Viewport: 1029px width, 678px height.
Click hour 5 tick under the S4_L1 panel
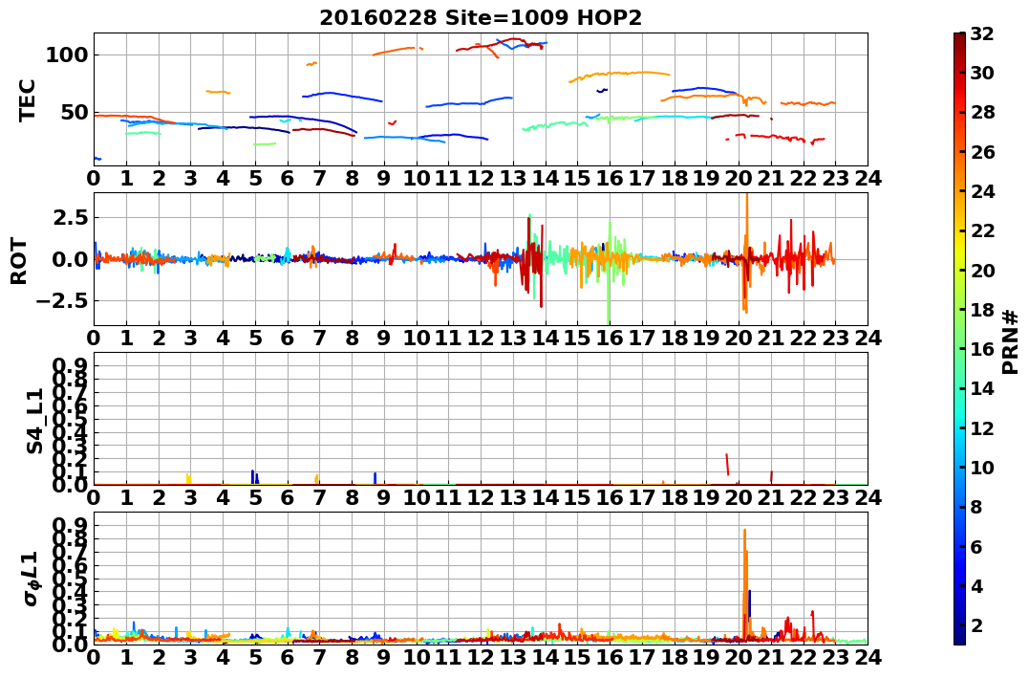point(255,497)
